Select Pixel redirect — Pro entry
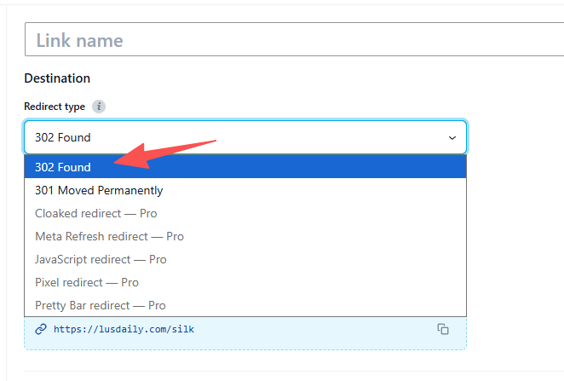This screenshot has height=381, width=564. [x=245, y=282]
